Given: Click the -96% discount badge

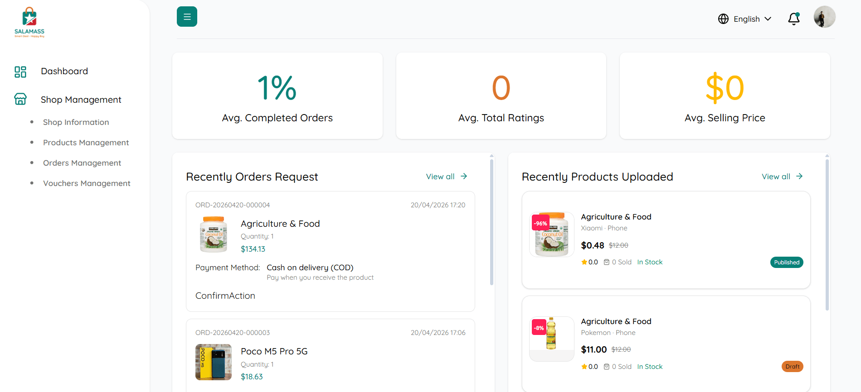Looking at the screenshot, I should (540, 223).
